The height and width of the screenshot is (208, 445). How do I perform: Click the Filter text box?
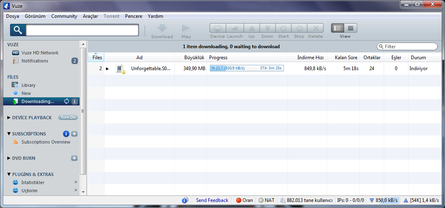[407, 47]
